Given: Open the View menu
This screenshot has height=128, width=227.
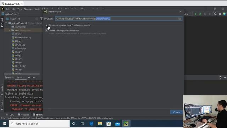Looking at the screenshot, I should (20, 9).
